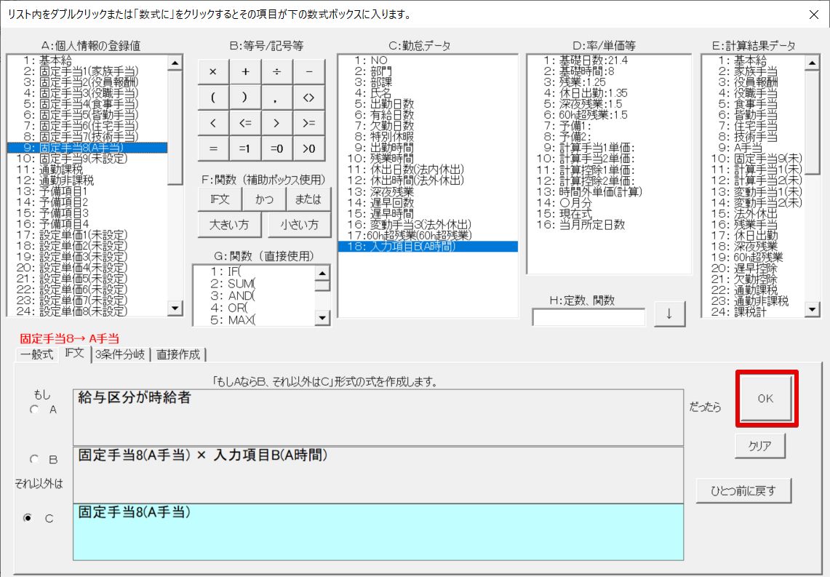
Task: Insert the not-equal <> operator
Action: tap(309, 98)
